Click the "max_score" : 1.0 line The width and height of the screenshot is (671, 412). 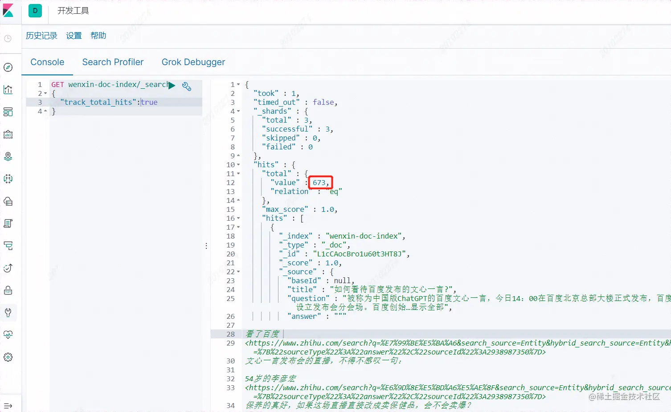pyautogui.click(x=300, y=209)
